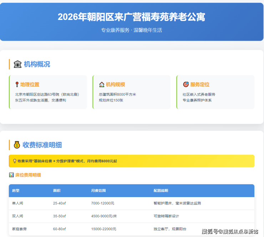Click the subtitle 专业康养服务 · 温馨晚年生活
Image resolution: width=264 pixels, height=237 pixels.
[x=131, y=30]
